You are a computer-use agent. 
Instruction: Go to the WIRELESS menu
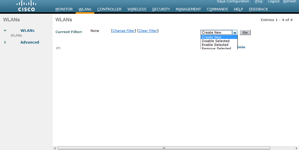(137, 9)
